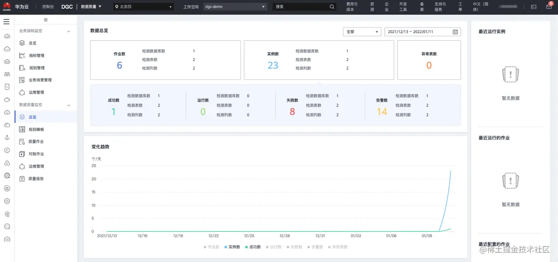The width and height of the screenshot is (558, 262).
Task: Open the 工单 menu
Action: [x=460, y=7]
